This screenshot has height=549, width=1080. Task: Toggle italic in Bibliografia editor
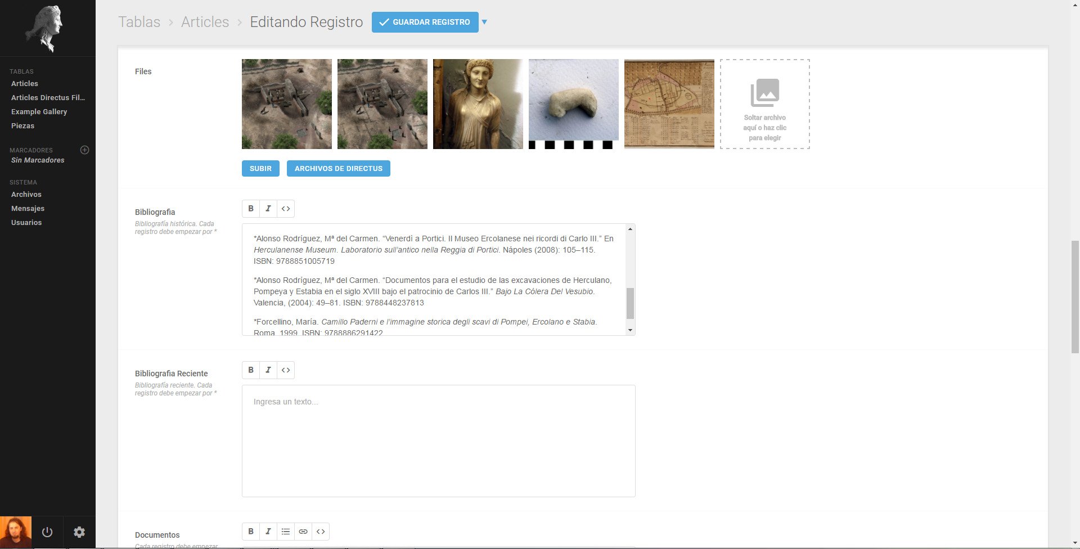(x=268, y=209)
